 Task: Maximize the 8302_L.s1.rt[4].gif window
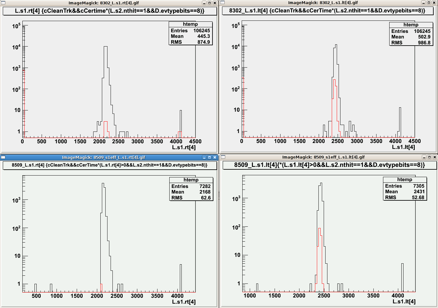(209, 3)
